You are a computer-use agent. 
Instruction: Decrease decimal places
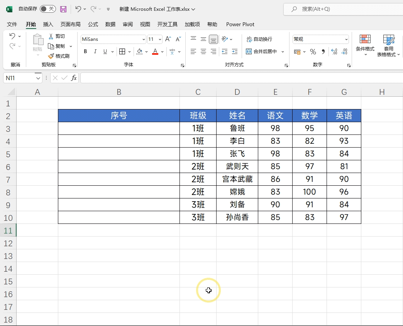[344, 52]
